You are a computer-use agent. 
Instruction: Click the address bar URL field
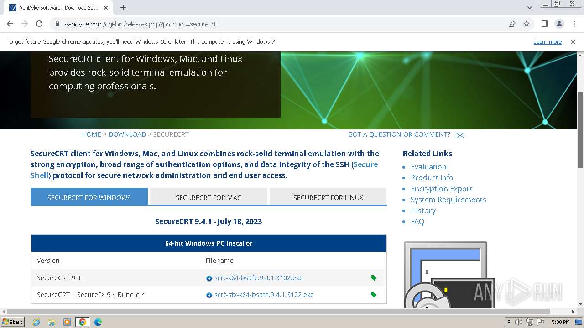point(283,24)
